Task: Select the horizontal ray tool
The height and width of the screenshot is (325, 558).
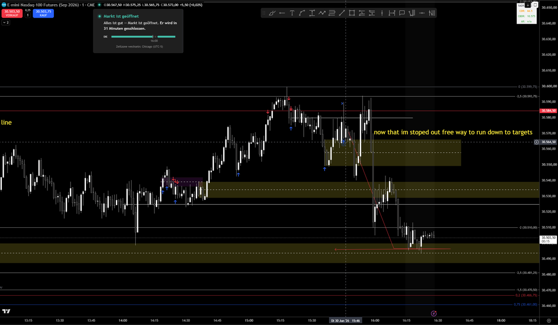Action: [x=422, y=13]
